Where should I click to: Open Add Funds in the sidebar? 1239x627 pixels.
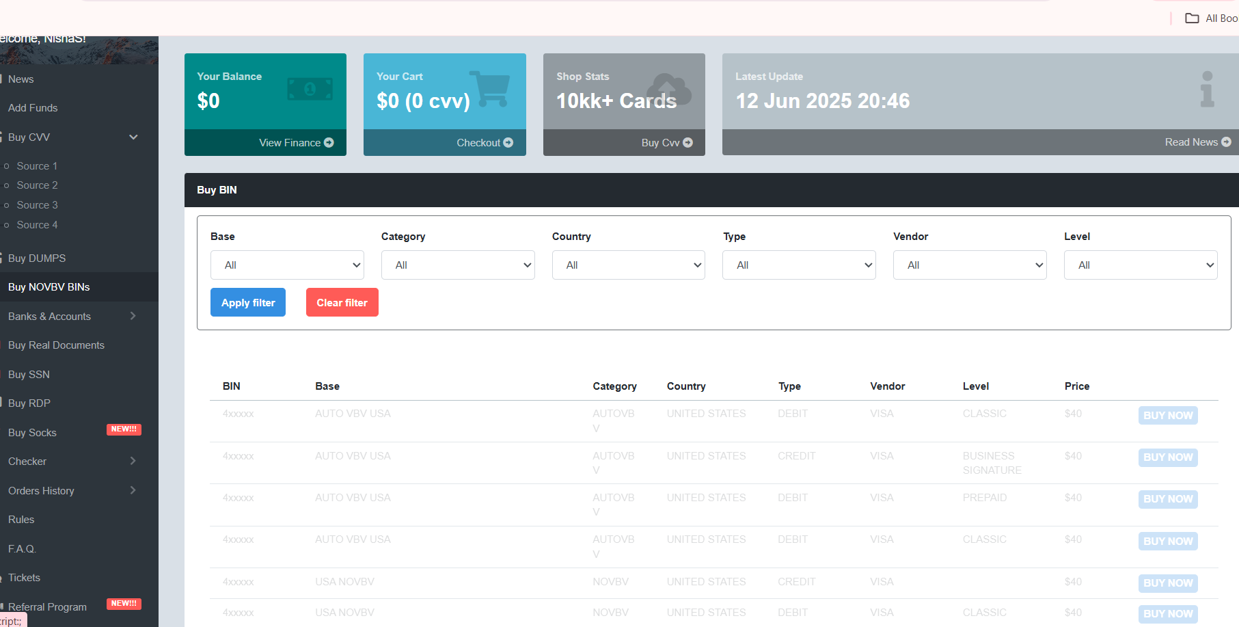pyautogui.click(x=33, y=108)
